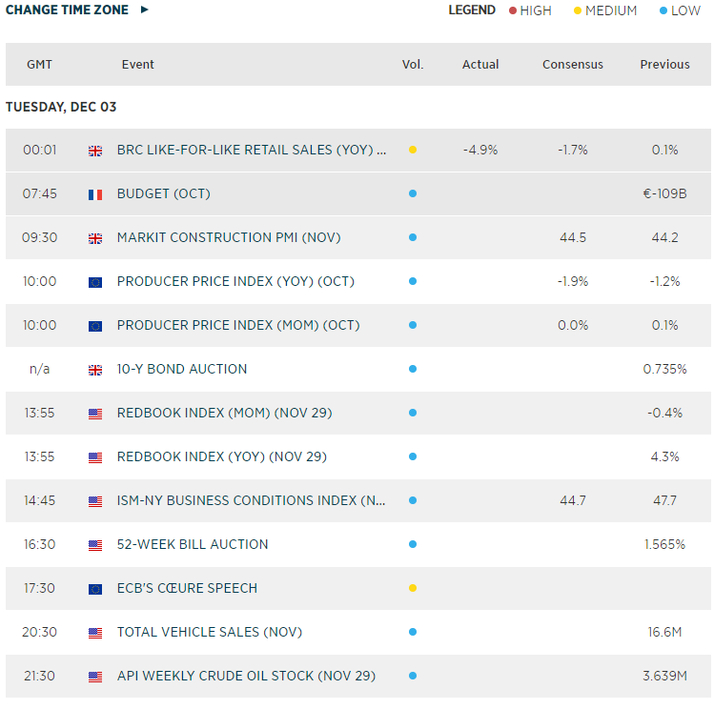Click the EU flag beside Producer Price Index (YoY)
The image size is (714, 709).
(x=95, y=282)
